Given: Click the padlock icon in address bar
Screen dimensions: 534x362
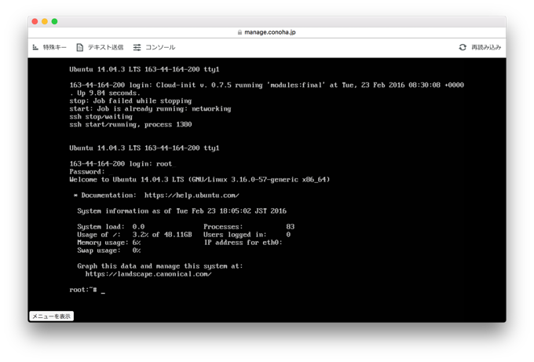Looking at the screenshot, I should tap(240, 32).
